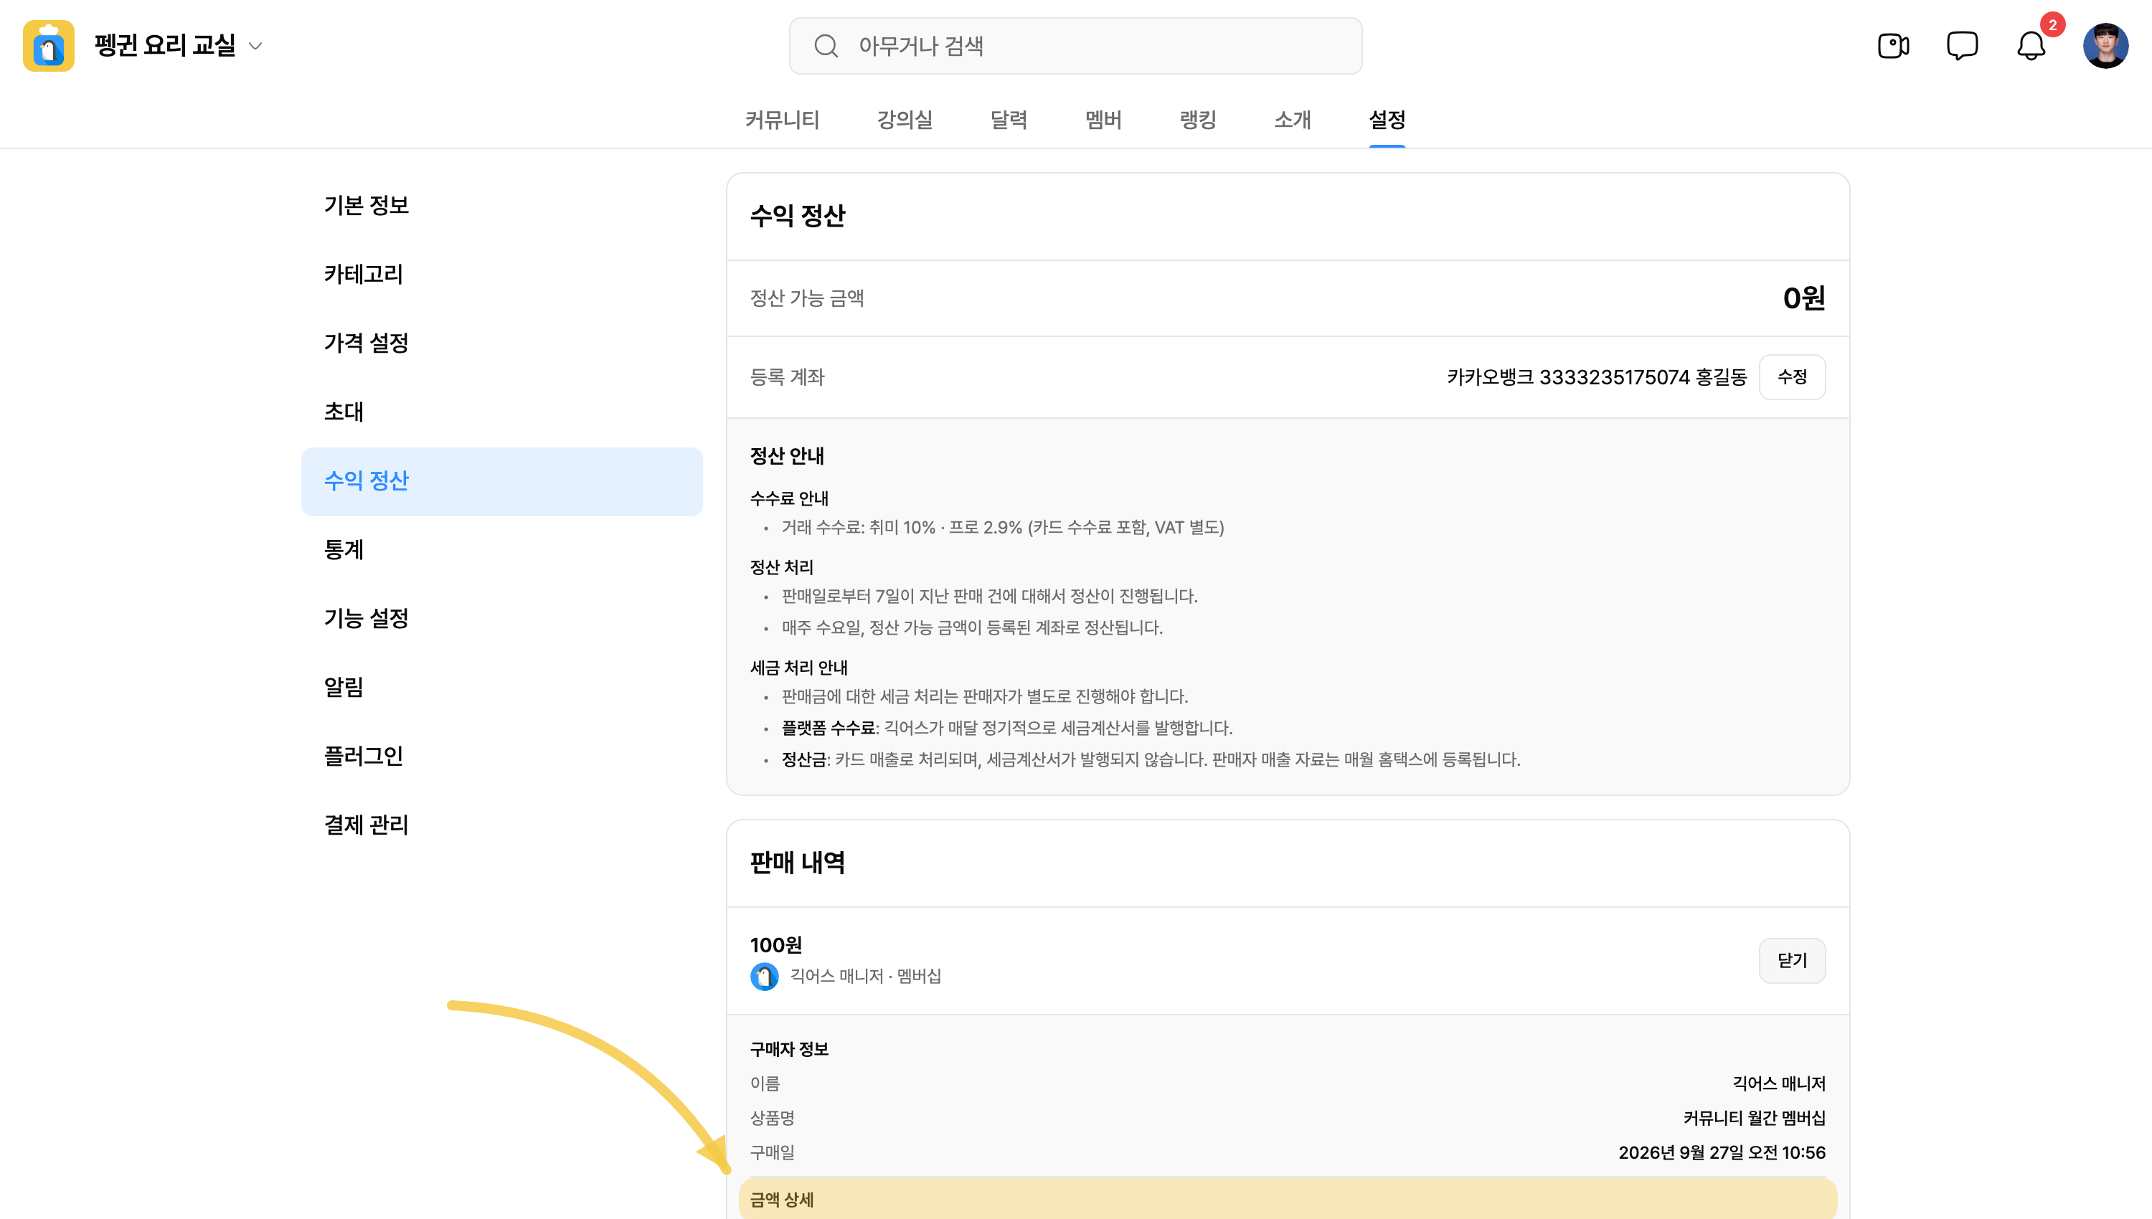Click the 긱어스 매니저 buyer avatar icon
2152x1219 pixels.
point(764,976)
